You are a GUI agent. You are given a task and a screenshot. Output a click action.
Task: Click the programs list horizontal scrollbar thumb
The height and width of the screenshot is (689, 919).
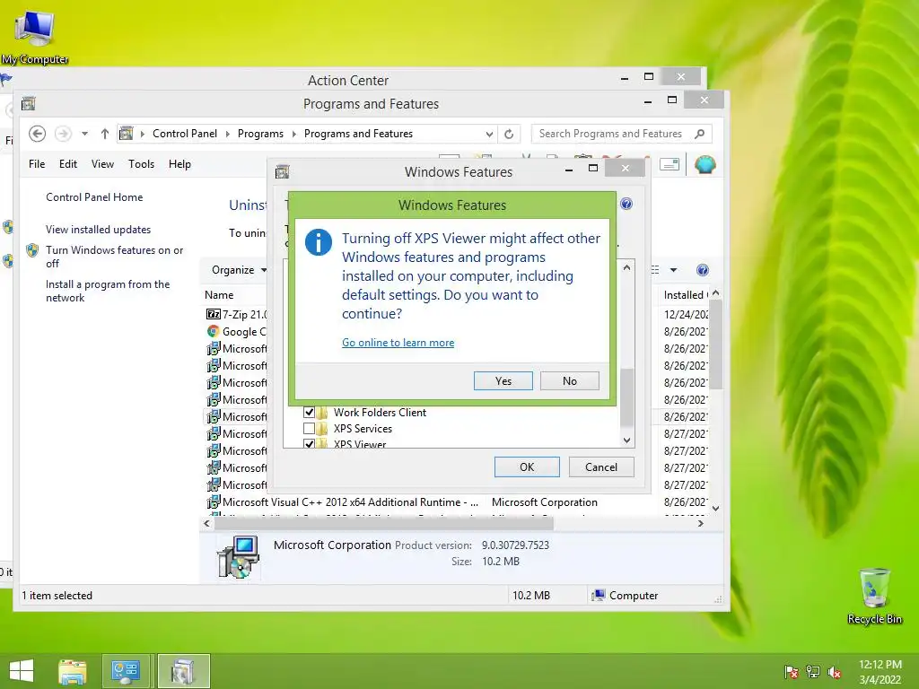384,523
